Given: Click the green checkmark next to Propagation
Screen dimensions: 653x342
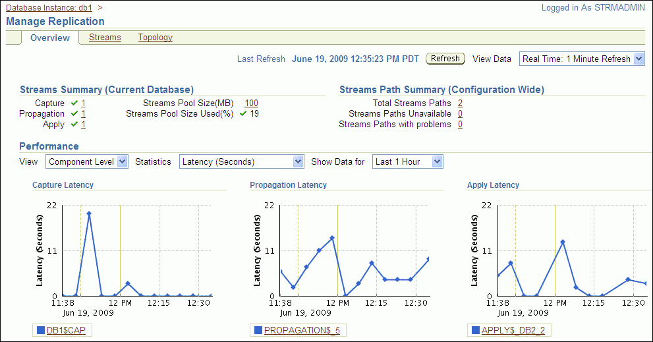Looking at the screenshot, I should (74, 114).
